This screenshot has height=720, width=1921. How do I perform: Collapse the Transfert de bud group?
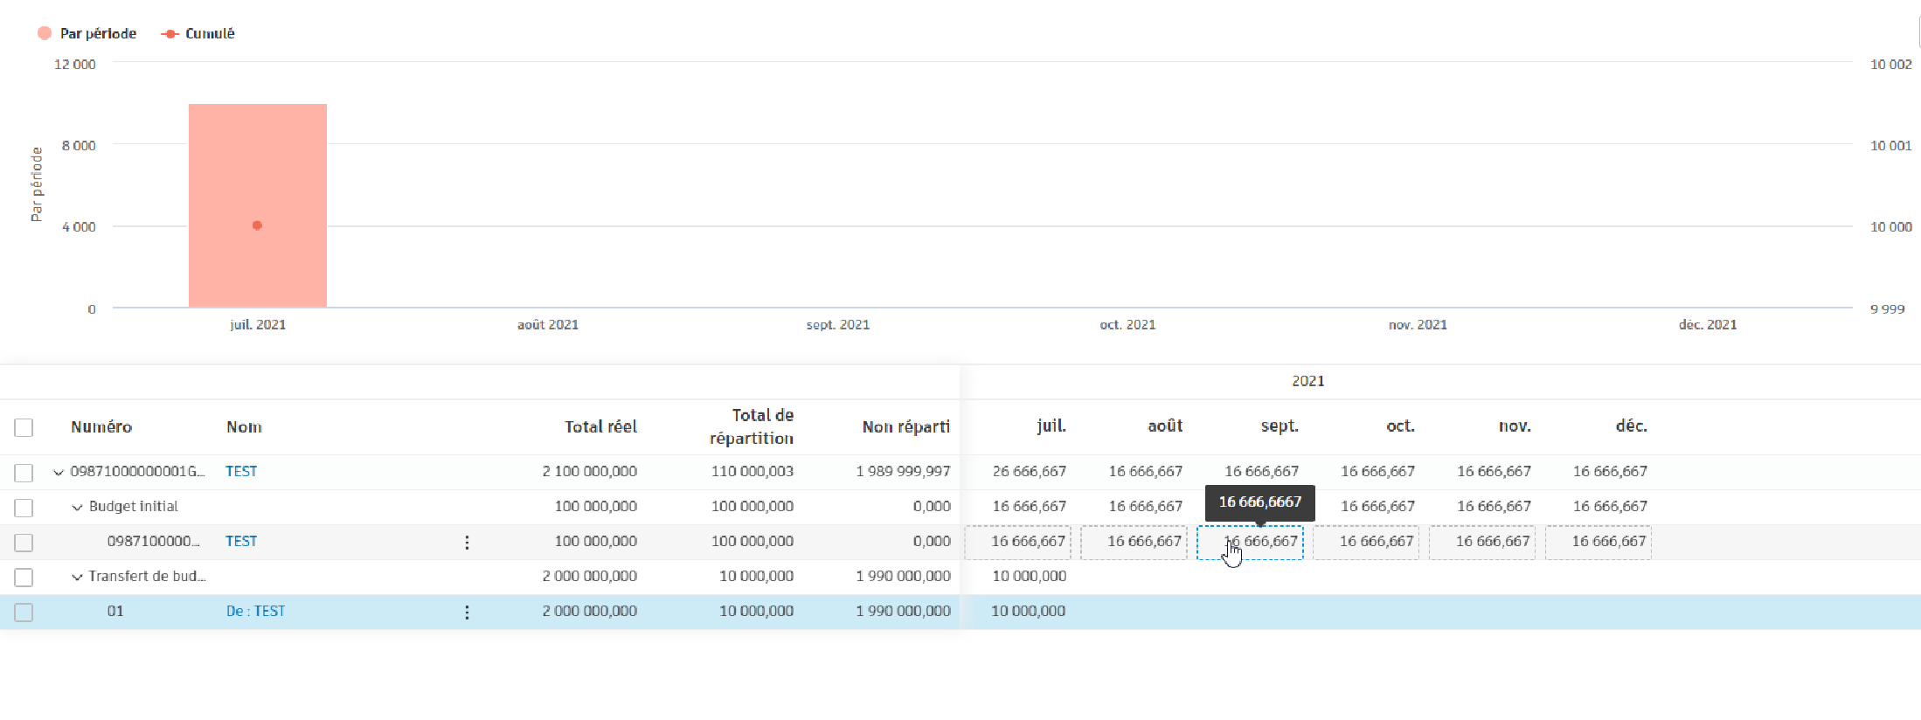(77, 578)
